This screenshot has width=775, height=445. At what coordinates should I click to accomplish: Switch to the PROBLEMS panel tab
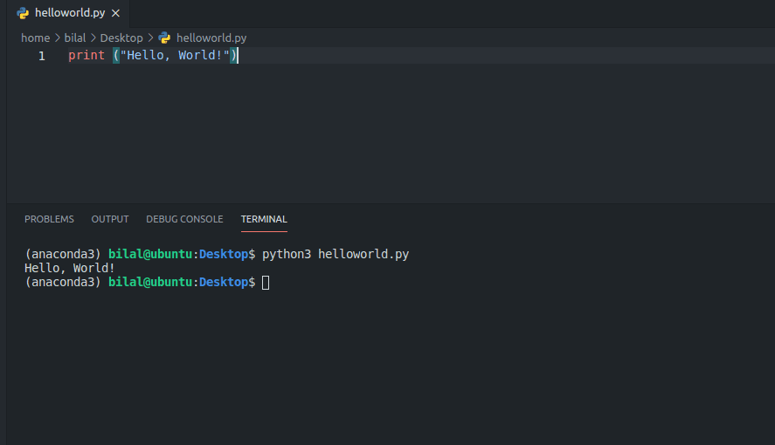49,219
